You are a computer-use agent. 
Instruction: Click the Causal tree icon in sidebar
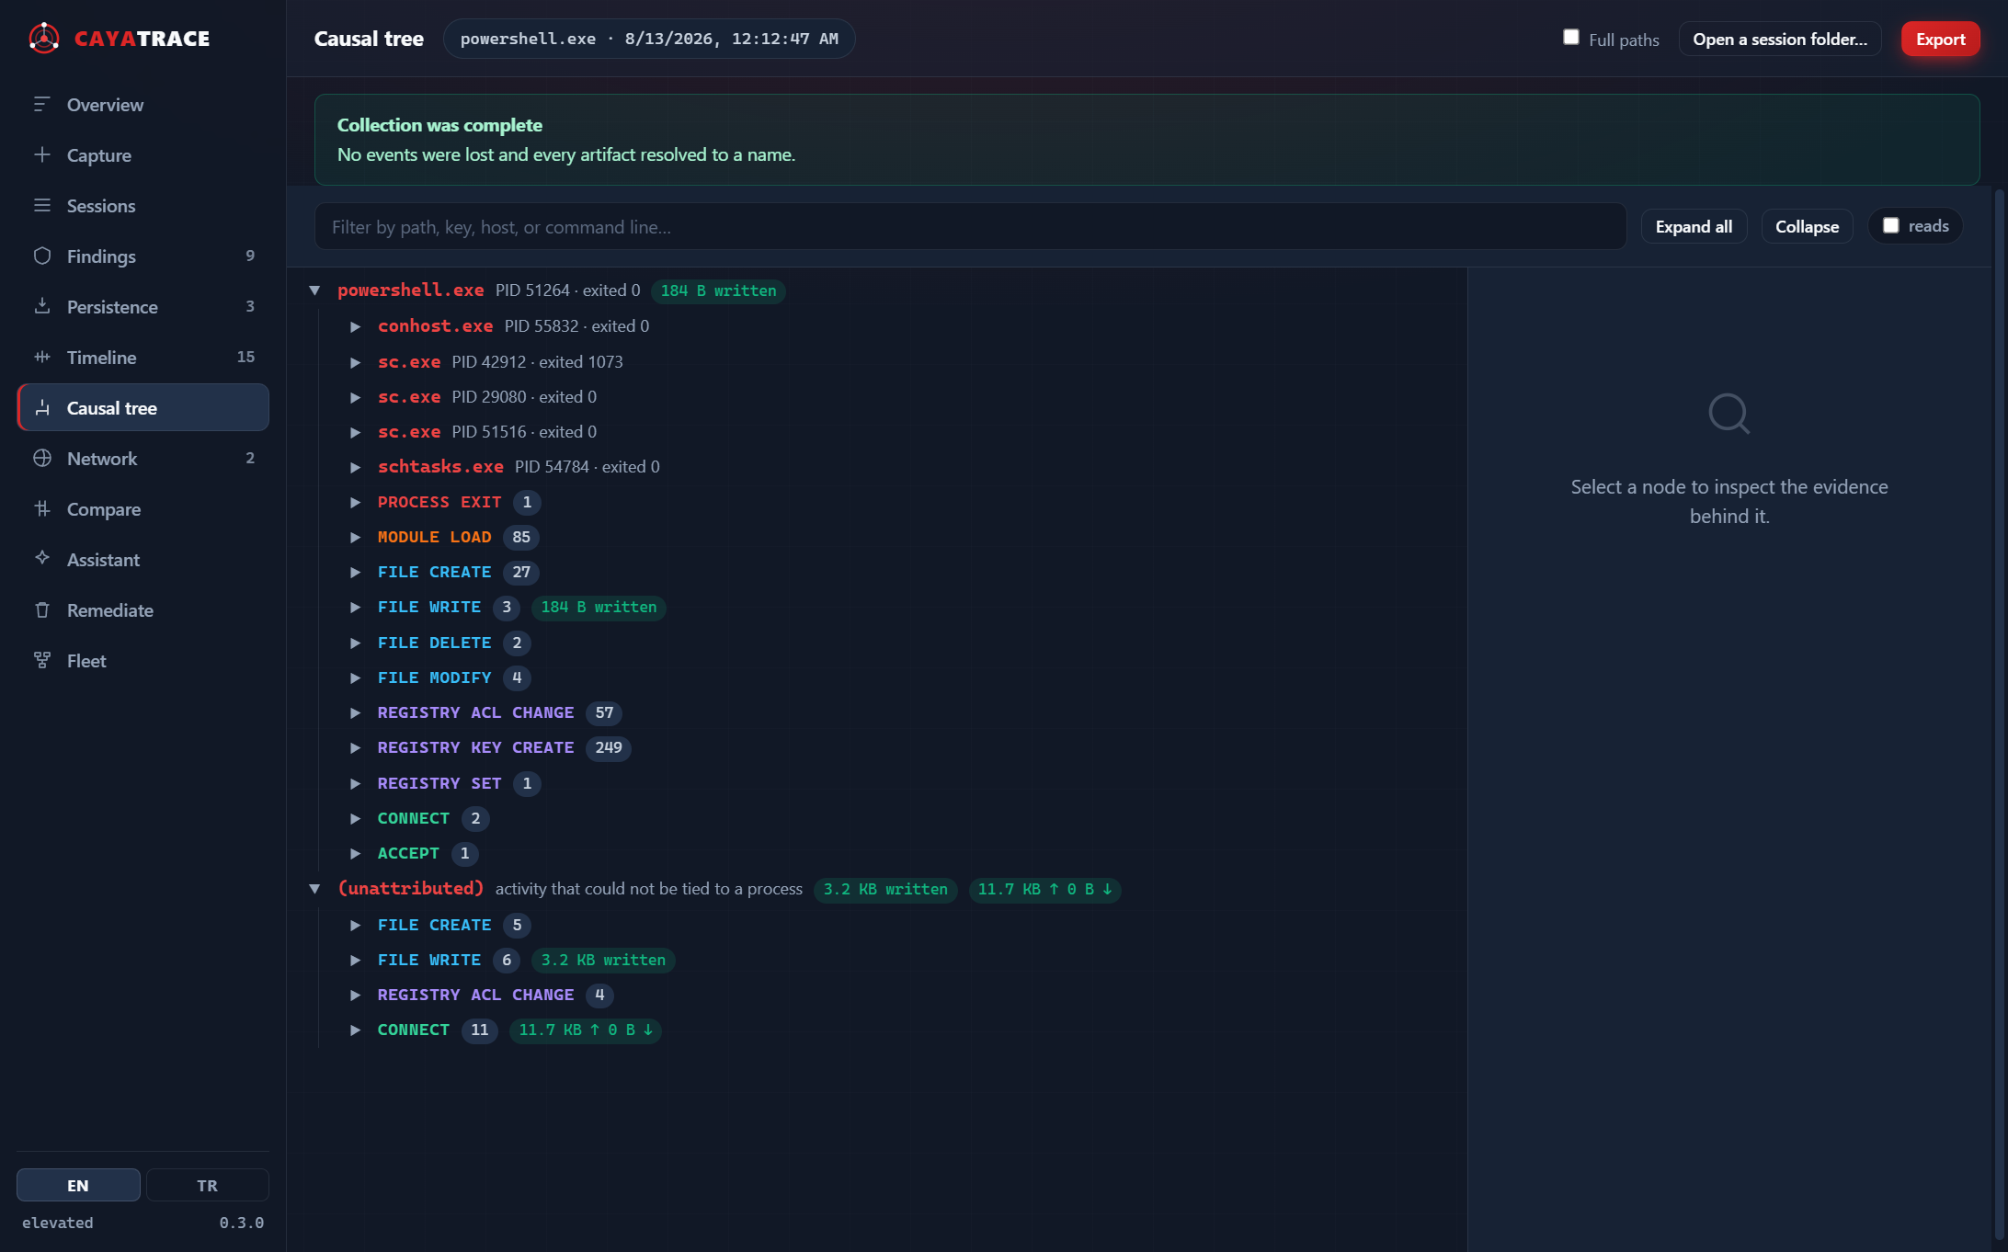click(x=42, y=407)
